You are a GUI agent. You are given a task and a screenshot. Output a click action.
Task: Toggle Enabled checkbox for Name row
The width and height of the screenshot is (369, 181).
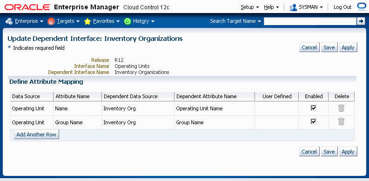(314, 108)
